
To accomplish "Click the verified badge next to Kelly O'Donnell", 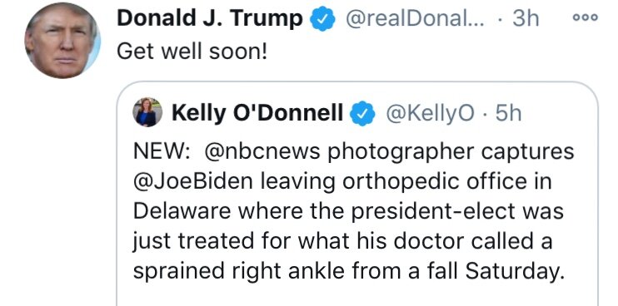I will [x=362, y=113].
